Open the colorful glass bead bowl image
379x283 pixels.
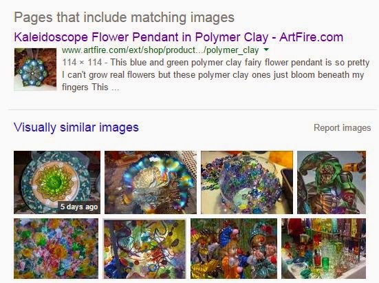pyautogui.click(x=247, y=182)
